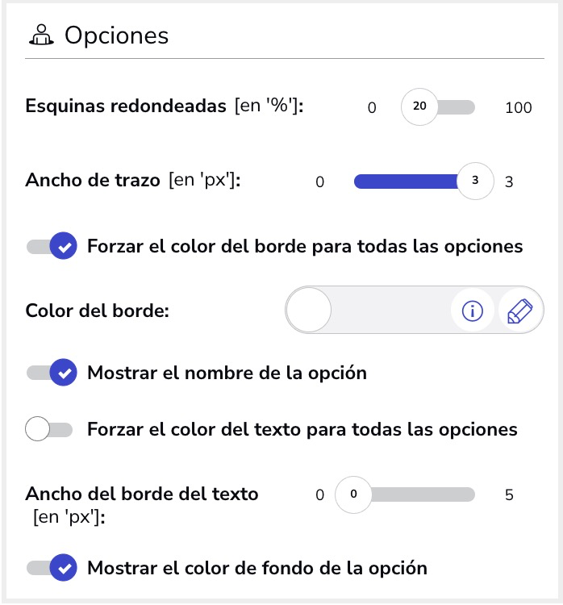Click the info icon in the border color field
This screenshot has height=605, width=563.
[x=472, y=311]
